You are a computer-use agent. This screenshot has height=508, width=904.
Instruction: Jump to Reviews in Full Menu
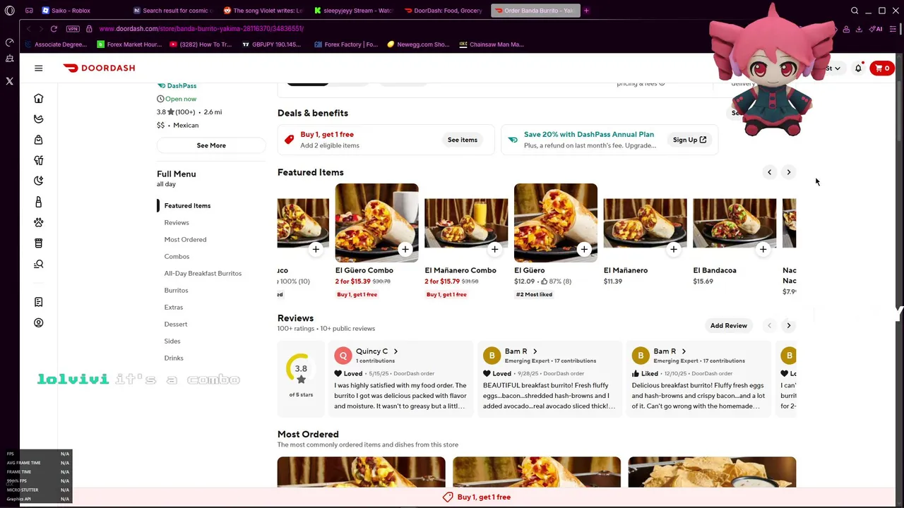pyautogui.click(x=177, y=222)
